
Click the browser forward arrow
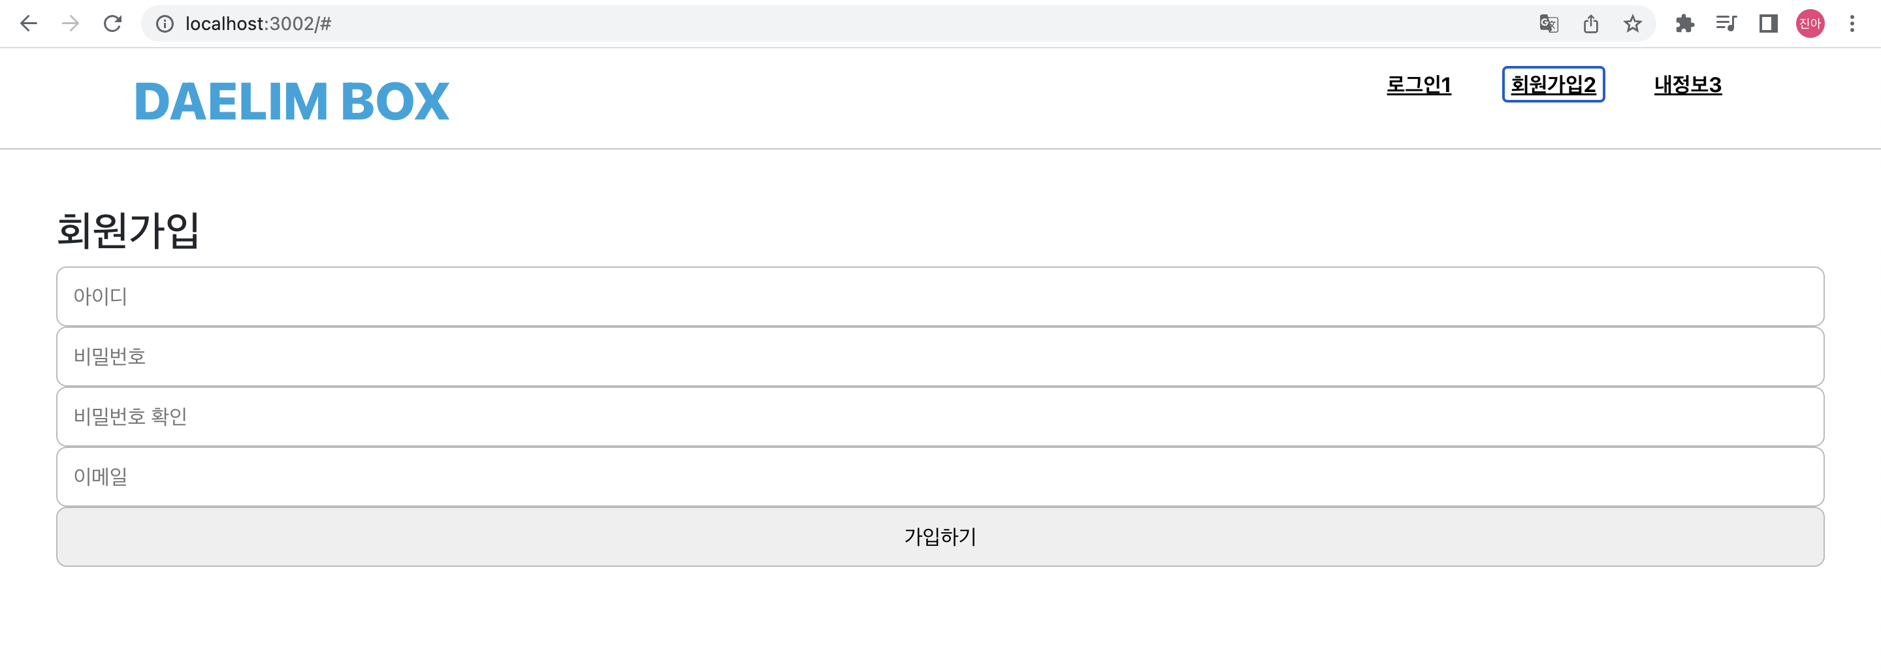tap(71, 24)
